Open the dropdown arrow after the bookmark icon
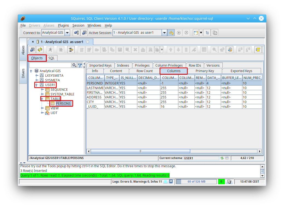 (x=162, y=50)
